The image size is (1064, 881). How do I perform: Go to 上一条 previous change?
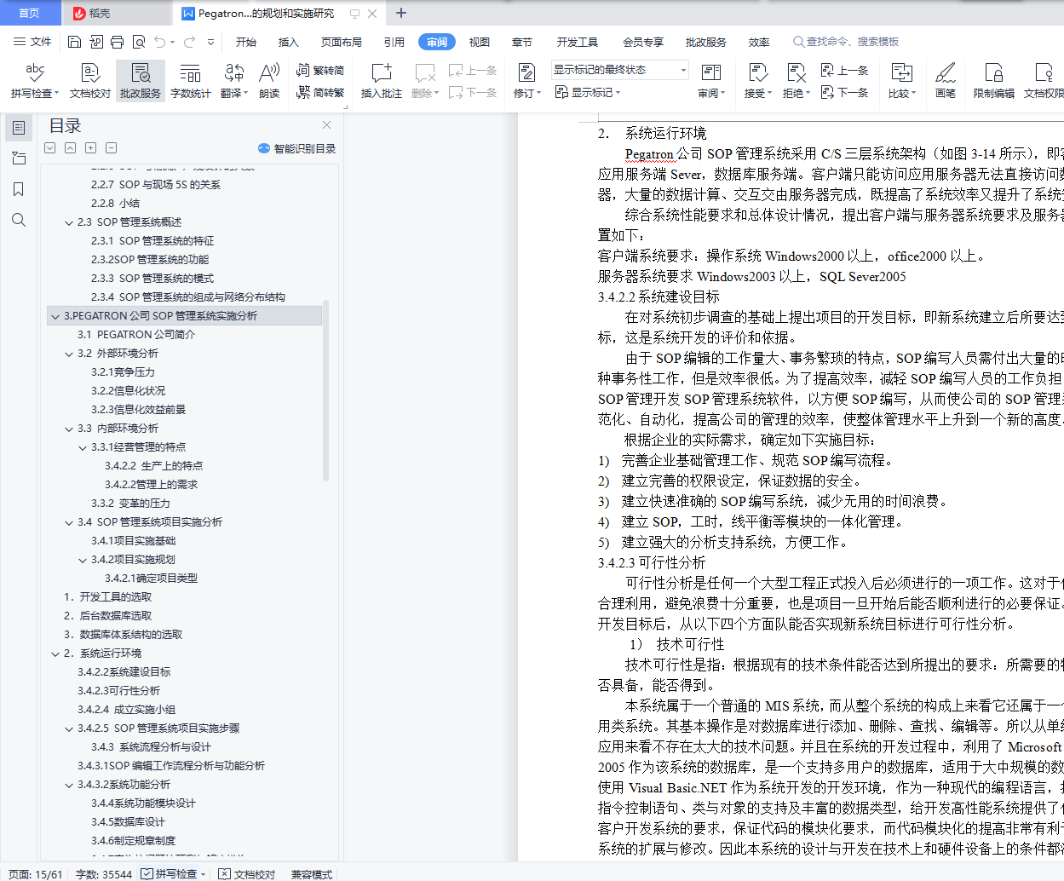pyautogui.click(x=844, y=71)
